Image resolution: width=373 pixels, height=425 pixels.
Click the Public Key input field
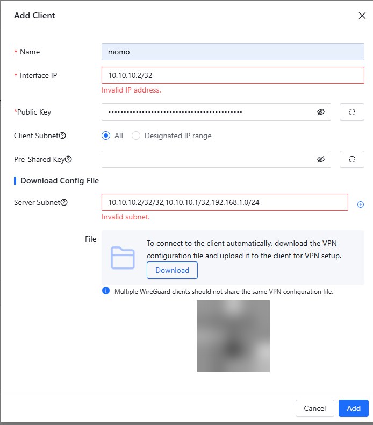point(216,112)
